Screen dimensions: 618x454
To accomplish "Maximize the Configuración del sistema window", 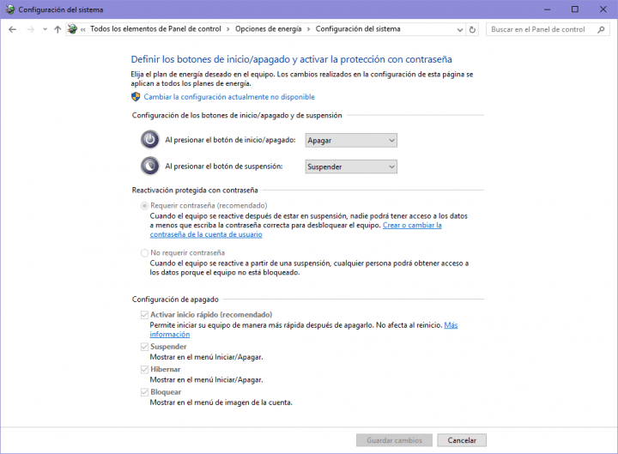I will (x=575, y=9).
